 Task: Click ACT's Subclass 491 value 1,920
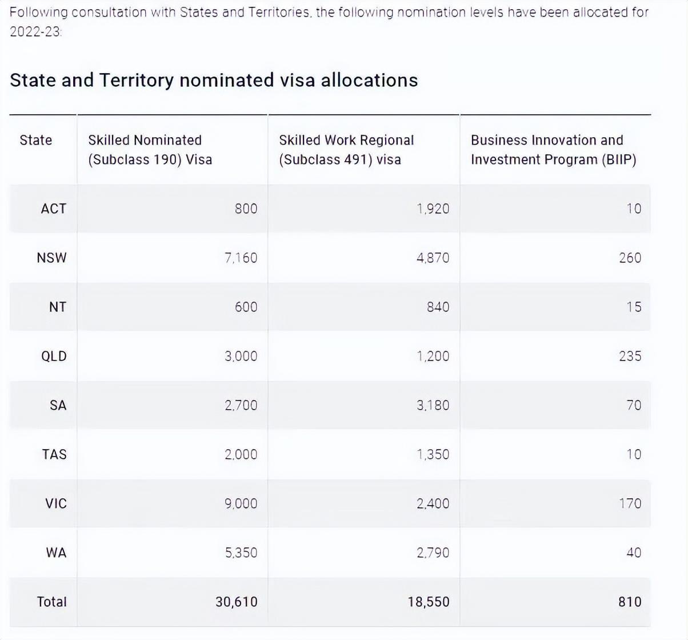(x=433, y=209)
